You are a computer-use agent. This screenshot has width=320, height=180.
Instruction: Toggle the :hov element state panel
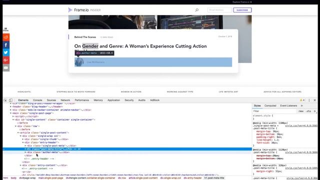click(301, 111)
